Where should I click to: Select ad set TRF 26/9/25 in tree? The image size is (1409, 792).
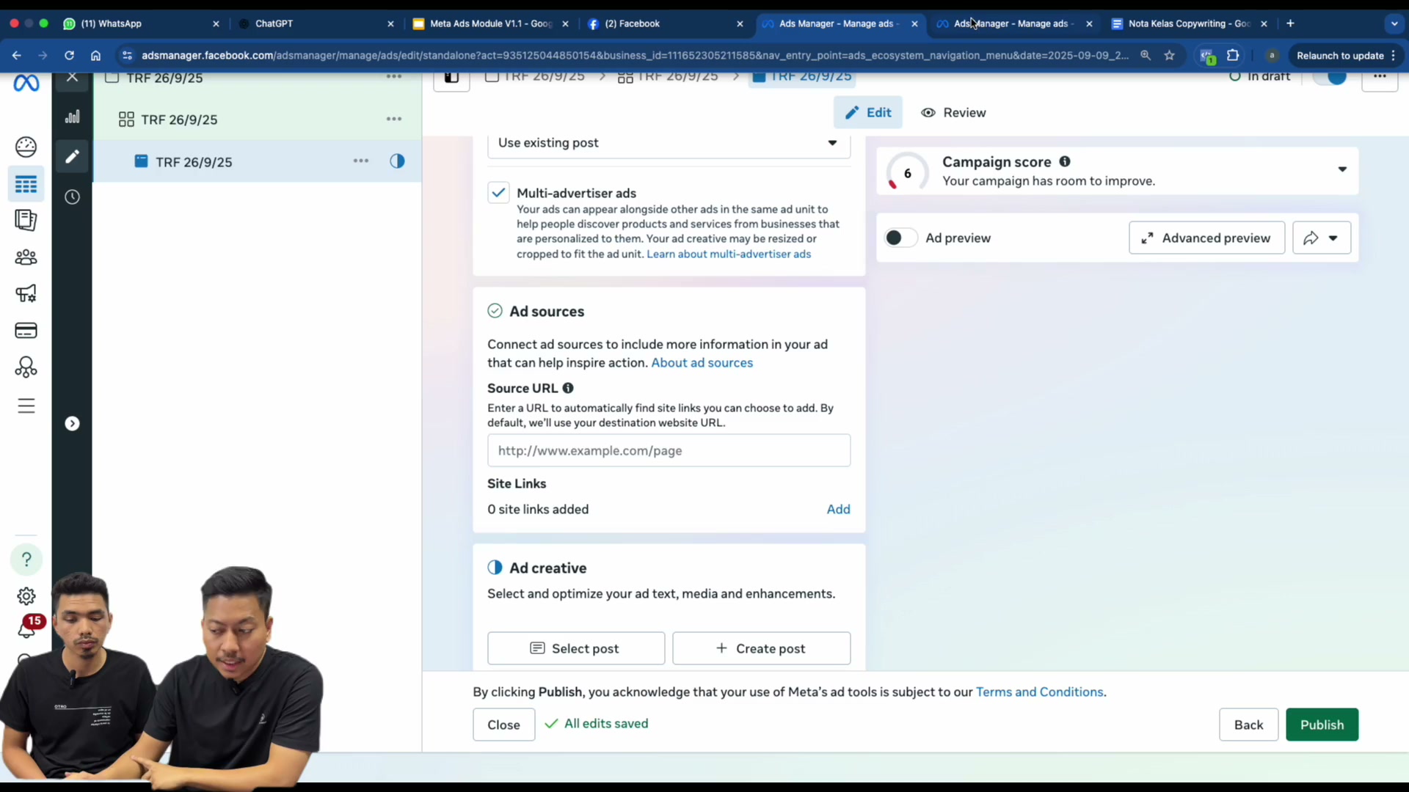pyautogui.click(x=179, y=120)
